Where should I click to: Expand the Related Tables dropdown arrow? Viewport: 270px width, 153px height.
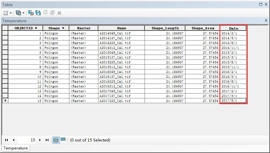point(24,13)
